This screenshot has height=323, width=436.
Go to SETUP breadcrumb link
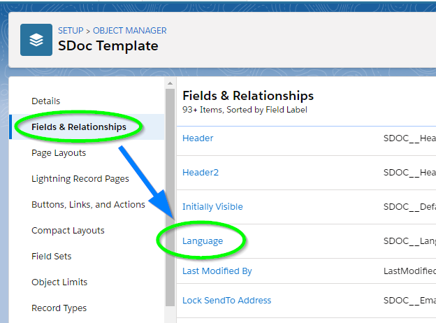[71, 30]
